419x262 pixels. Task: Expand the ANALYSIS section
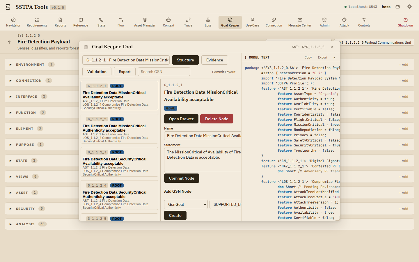(x=10, y=224)
